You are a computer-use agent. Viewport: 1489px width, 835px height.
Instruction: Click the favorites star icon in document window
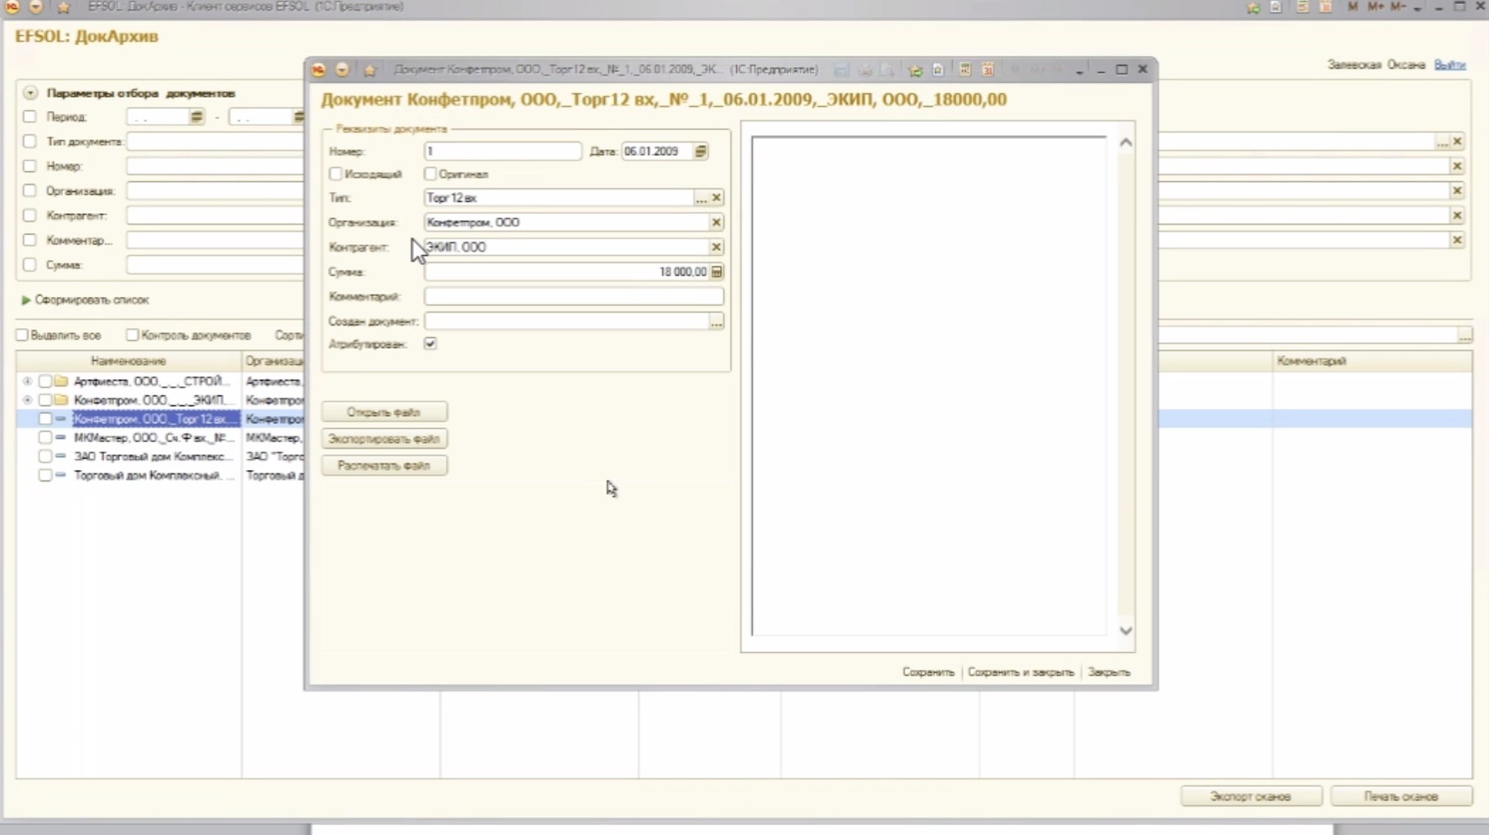click(x=369, y=70)
